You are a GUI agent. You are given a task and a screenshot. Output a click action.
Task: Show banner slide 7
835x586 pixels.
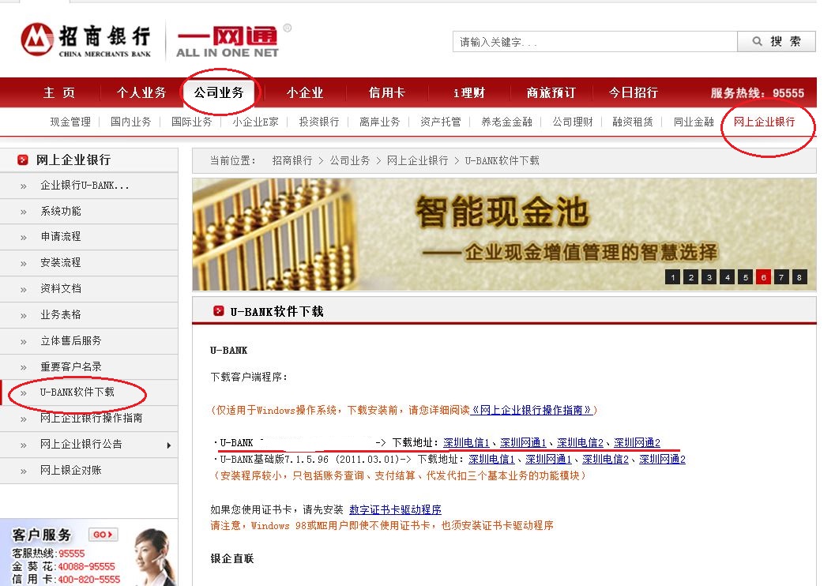pos(781,276)
